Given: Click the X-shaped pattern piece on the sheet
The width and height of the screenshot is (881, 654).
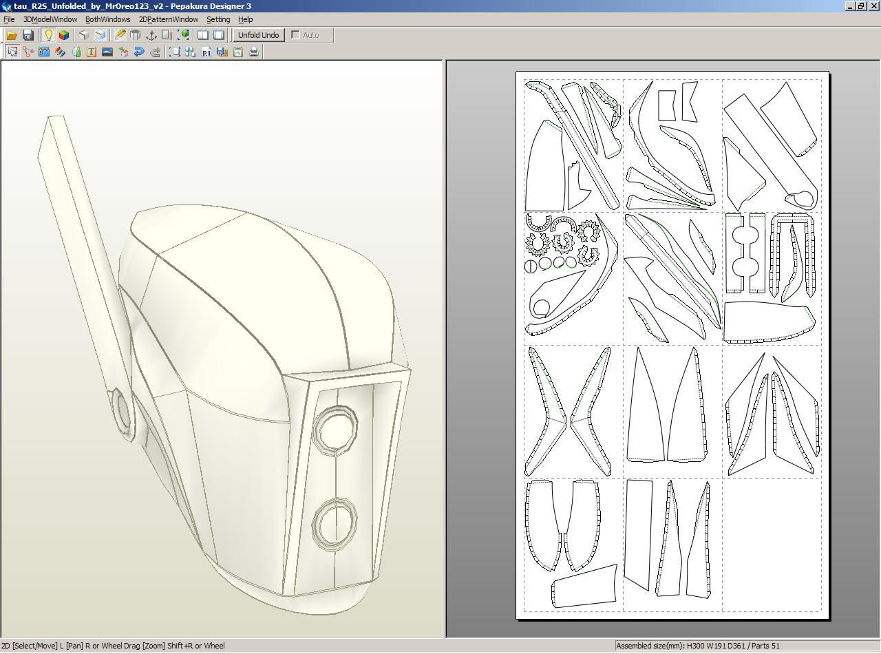Looking at the screenshot, I should pyautogui.click(x=569, y=412).
